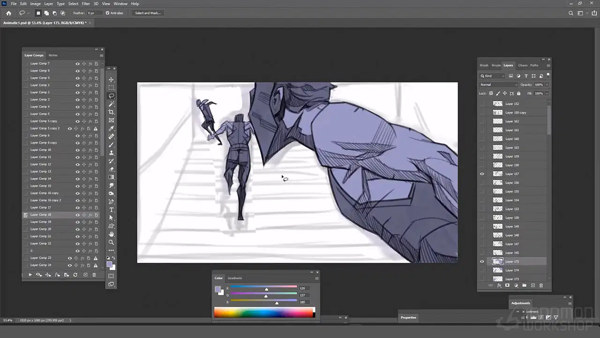Toggle visibility of Layer 175

coord(482,261)
